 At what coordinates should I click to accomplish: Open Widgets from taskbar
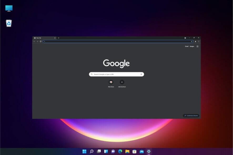click(x=106, y=151)
